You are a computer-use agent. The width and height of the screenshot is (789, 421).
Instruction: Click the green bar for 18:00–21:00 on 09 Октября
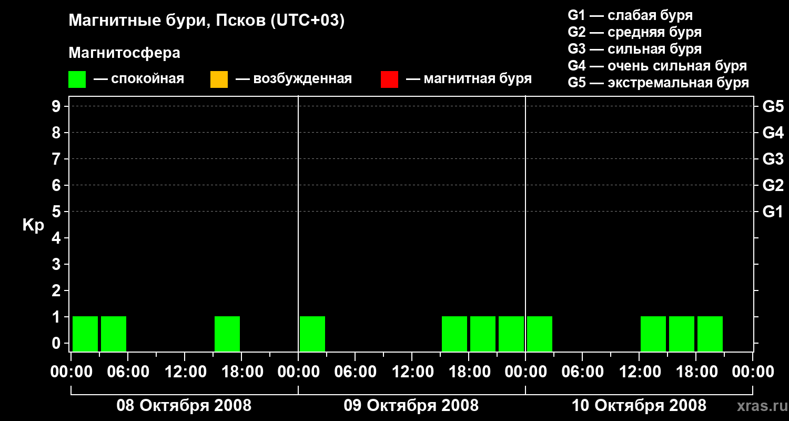(x=483, y=334)
